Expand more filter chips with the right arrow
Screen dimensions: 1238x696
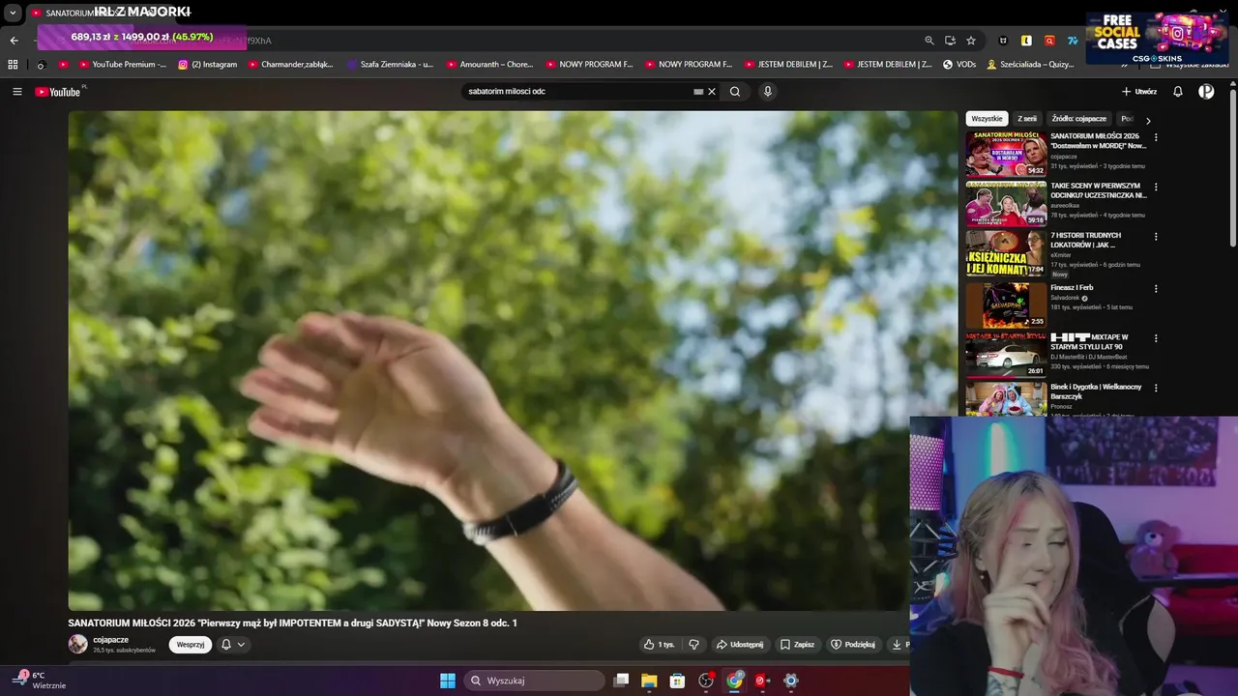[1148, 121]
